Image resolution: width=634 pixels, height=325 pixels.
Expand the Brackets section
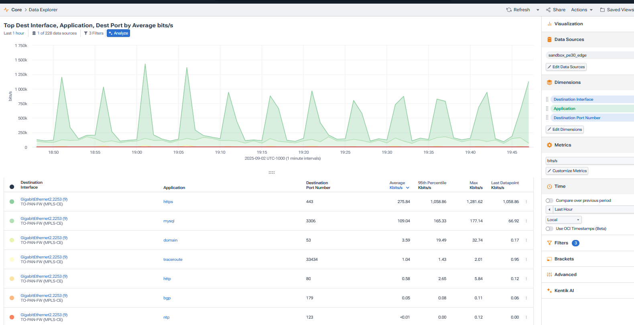point(588,259)
